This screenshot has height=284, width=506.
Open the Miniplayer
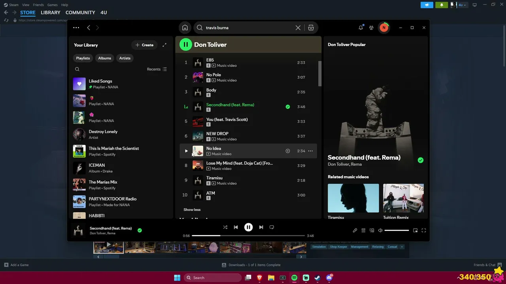point(415,230)
